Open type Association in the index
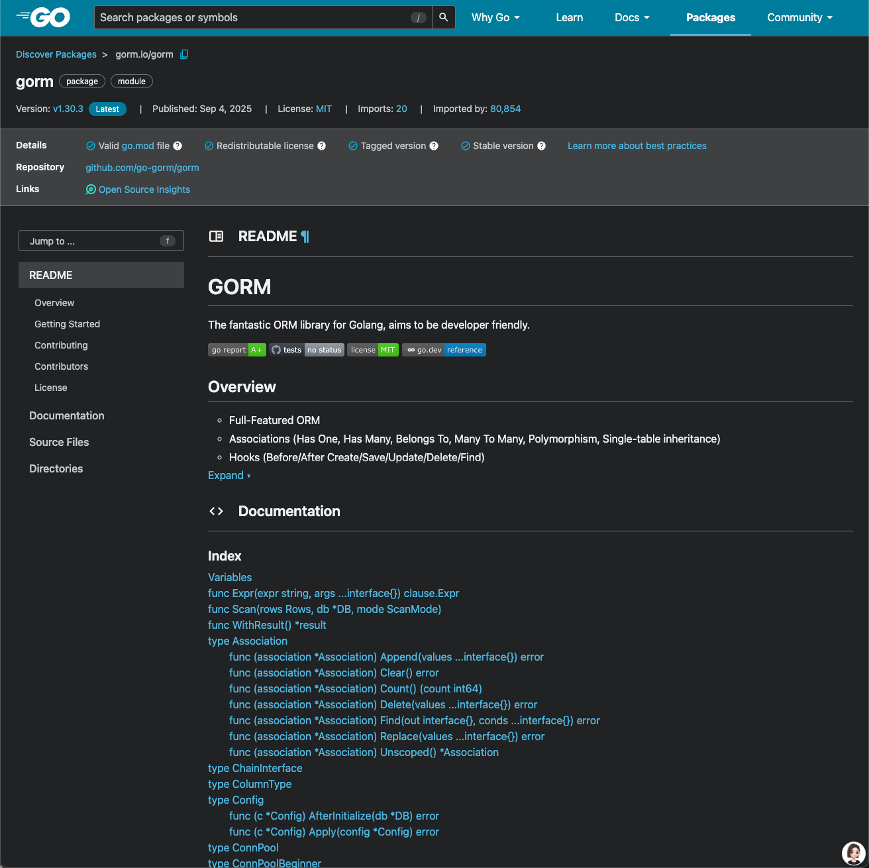Viewport: 869px width, 868px height. (x=248, y=641)
